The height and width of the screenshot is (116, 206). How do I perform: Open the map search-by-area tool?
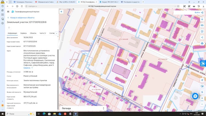point(202,92)
